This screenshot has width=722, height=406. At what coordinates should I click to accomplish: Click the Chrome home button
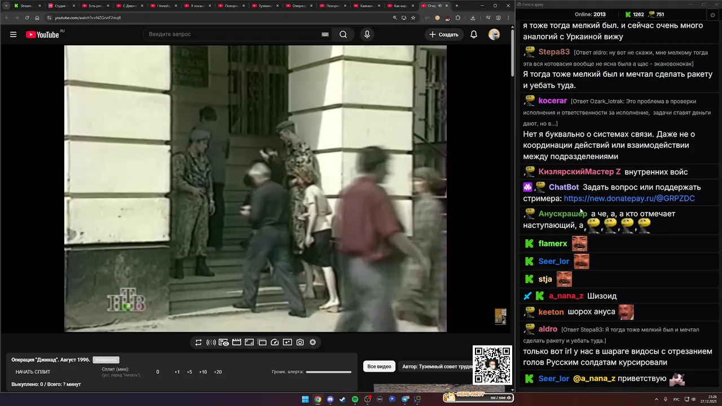tap(37, 17)
